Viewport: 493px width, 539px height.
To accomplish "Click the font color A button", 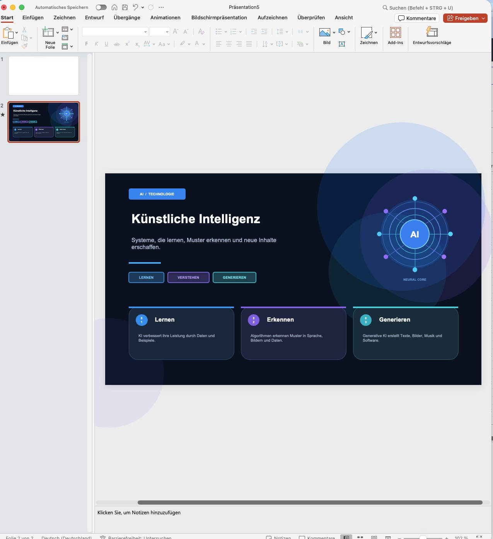I will pos(197,44).
